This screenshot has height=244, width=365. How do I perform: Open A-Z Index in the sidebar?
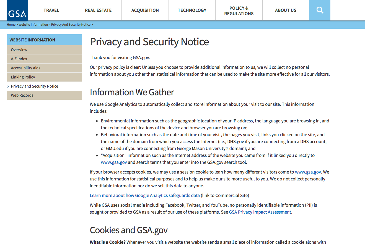point(19,59)
